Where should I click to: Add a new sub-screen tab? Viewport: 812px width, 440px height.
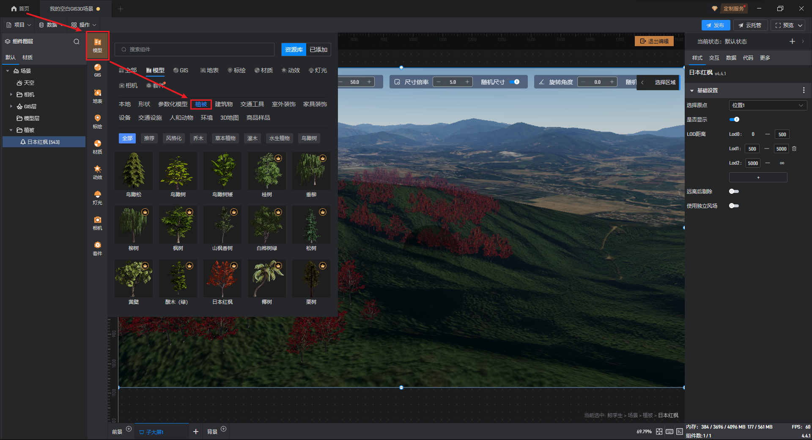tap(196, 432)
